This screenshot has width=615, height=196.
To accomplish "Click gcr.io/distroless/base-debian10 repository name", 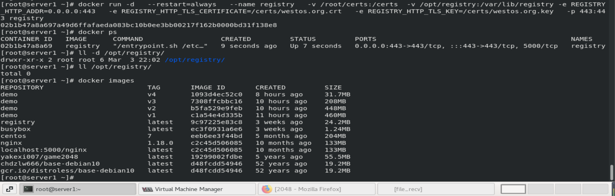I will pyautogui.click(x=67, y=170).
